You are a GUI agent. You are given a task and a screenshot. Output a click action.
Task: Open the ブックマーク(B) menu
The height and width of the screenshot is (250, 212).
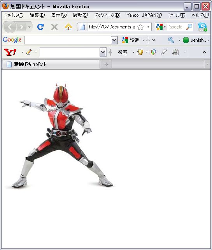click(x=107, y=15)
